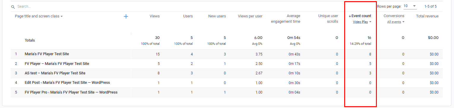Click the Unique user scrolls value in row two
Screen dimensions: 454x108
337,64
